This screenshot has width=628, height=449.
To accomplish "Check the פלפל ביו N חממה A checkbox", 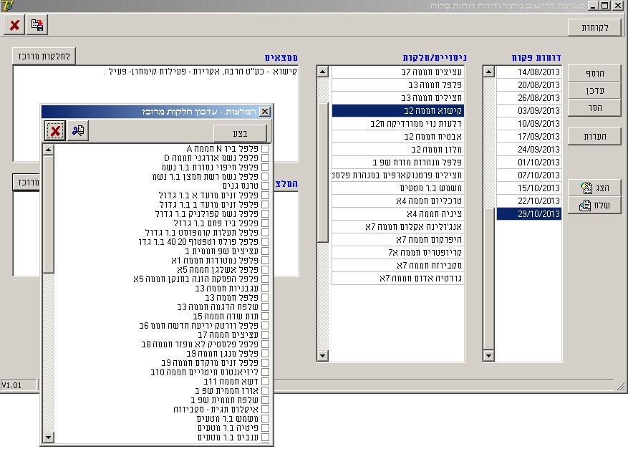I will click(x=265, y=149).
